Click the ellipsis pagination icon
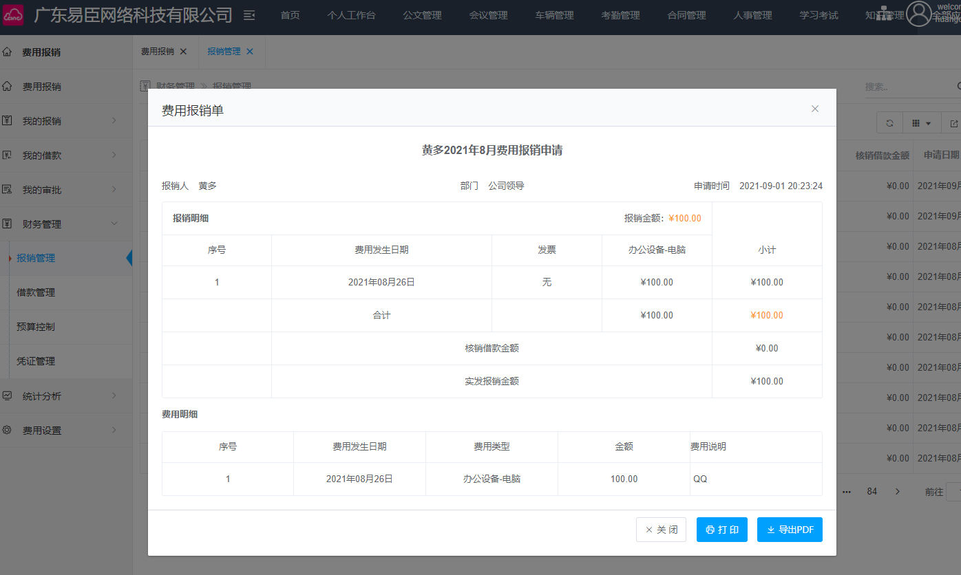This screenshot has height=575, width=961. tap(847, 492)
